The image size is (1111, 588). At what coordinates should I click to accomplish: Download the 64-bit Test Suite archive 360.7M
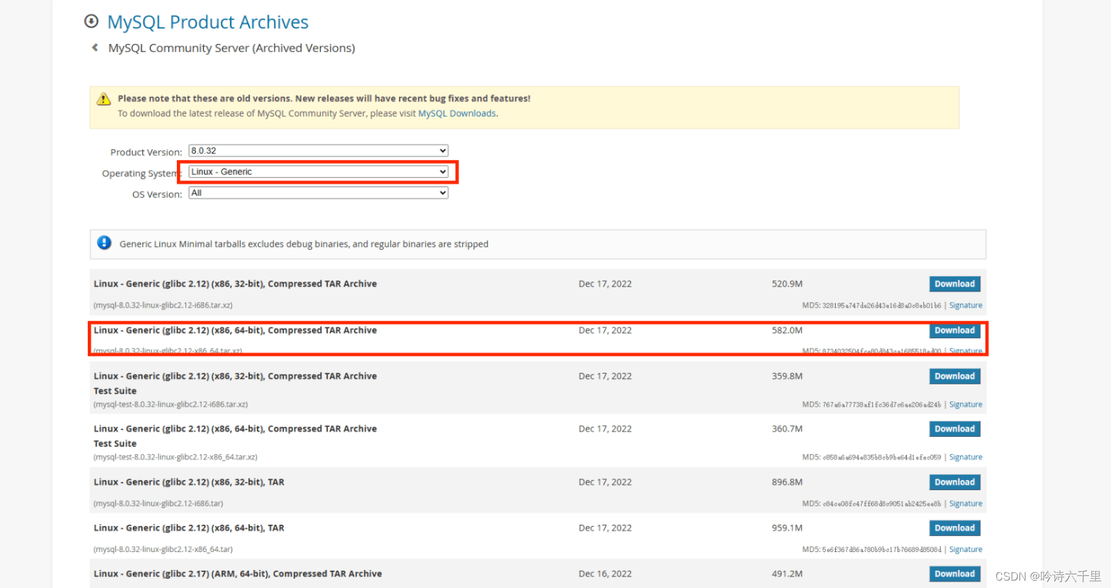click(x=954, y=429)
